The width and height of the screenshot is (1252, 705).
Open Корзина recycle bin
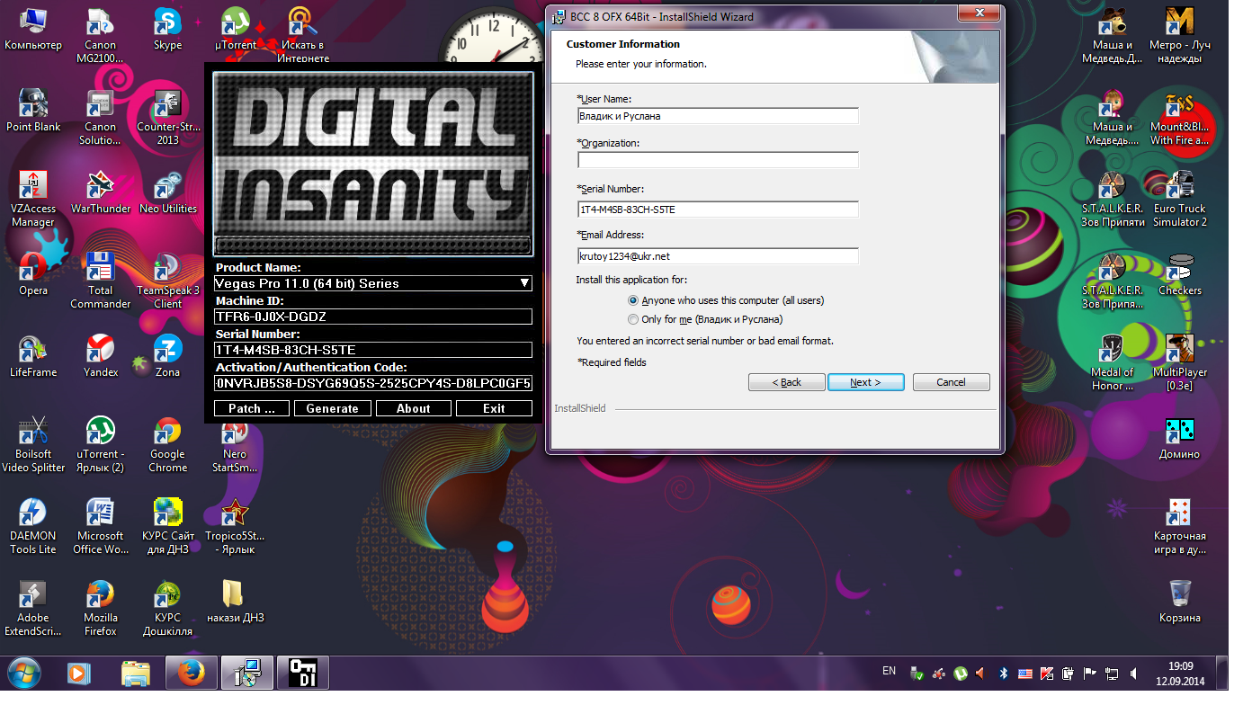[1180, 602]
